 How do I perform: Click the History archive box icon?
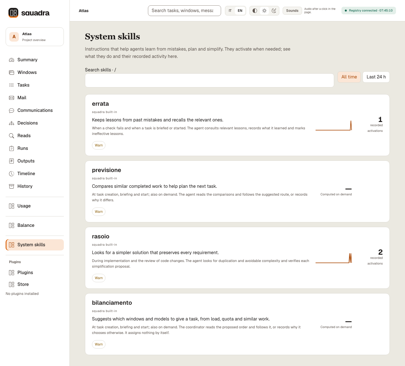click(12, 186)
